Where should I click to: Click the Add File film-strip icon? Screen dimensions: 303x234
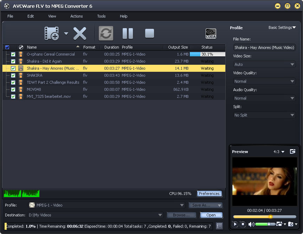(52, 33)
